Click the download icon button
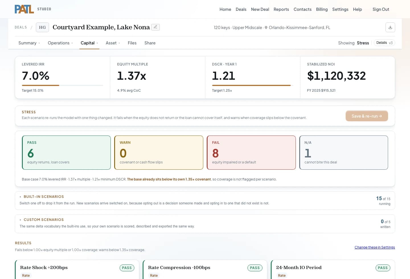 390,27
